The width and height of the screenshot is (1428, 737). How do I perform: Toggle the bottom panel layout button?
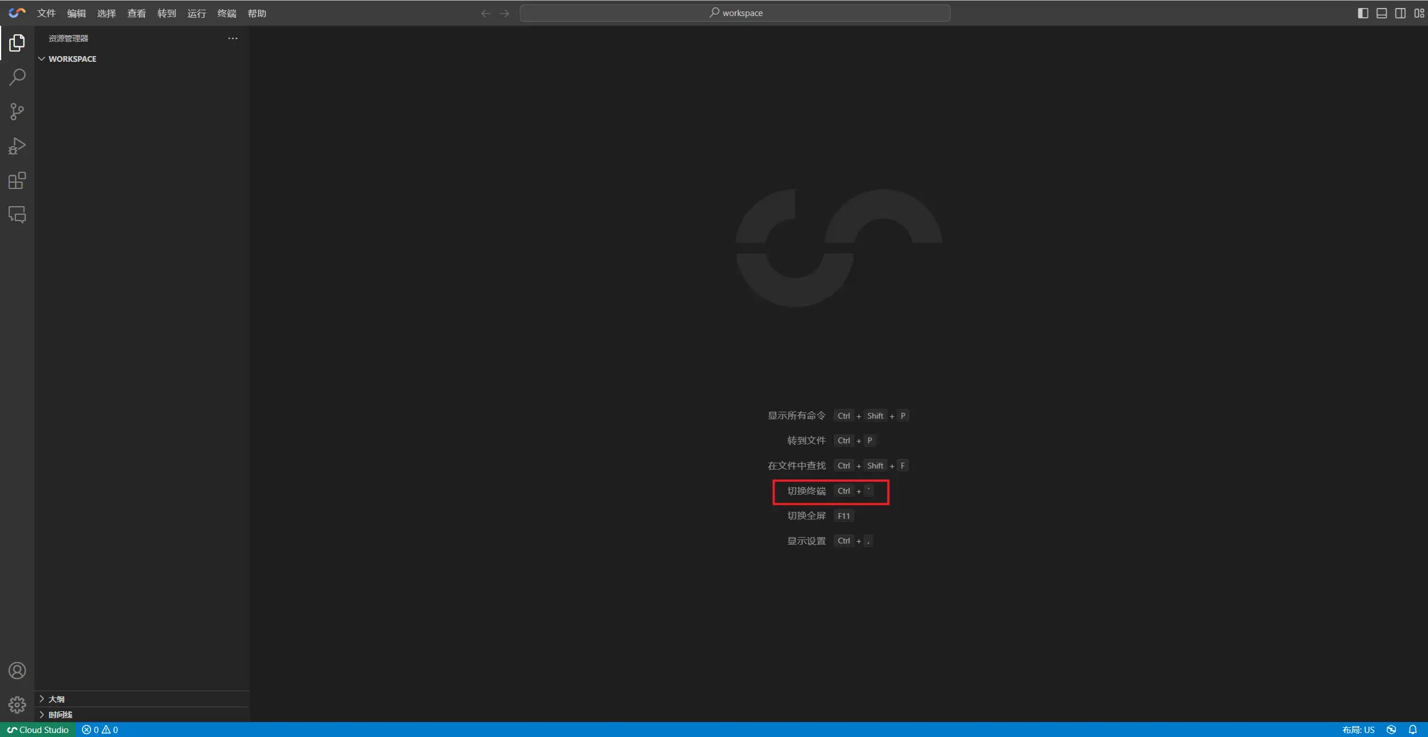pos(1382,13)
